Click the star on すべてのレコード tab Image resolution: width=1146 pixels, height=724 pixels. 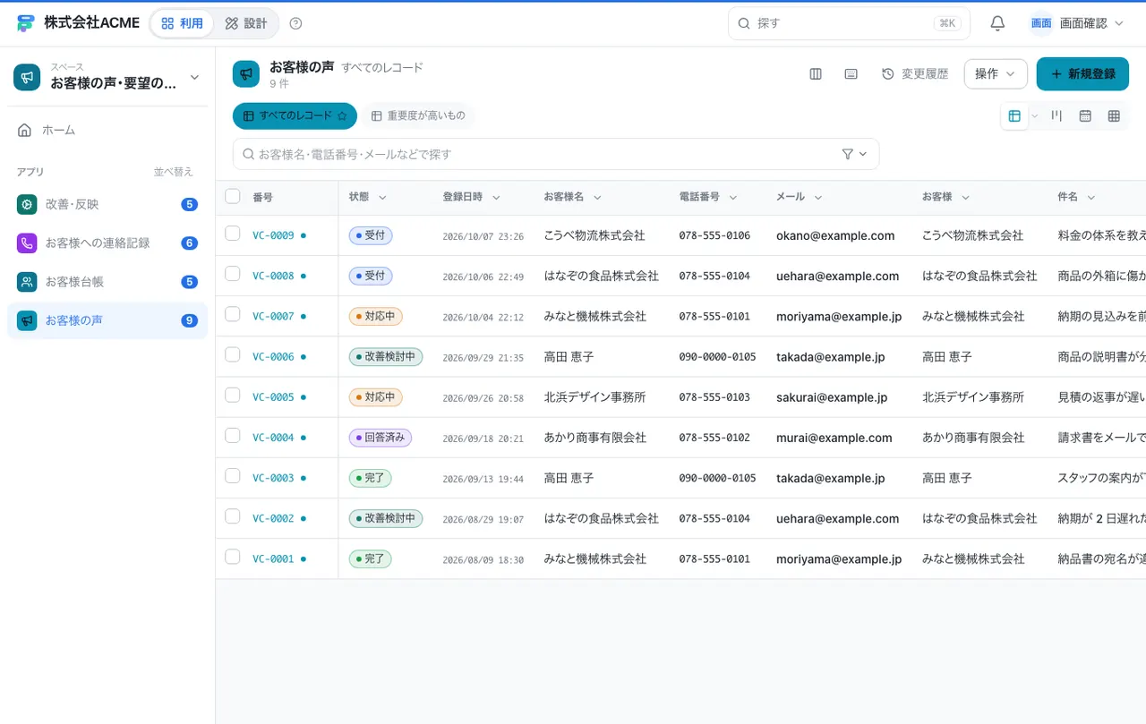(342, 116)
